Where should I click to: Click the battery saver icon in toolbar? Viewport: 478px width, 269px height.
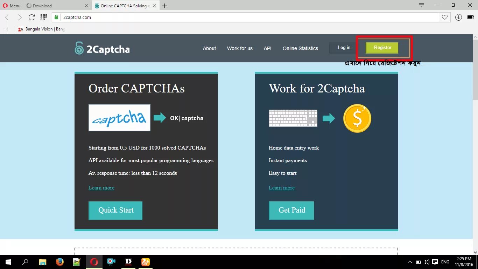(471, 17)
